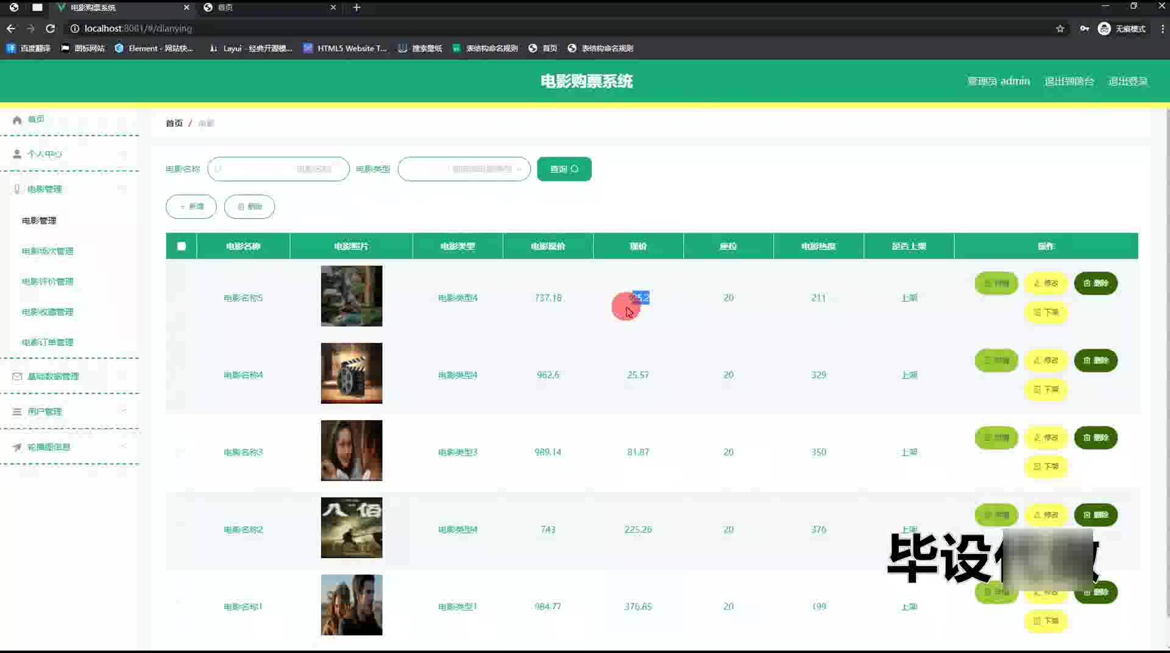Expand the 个人中心 sidebar menu

tap(44, 154)
